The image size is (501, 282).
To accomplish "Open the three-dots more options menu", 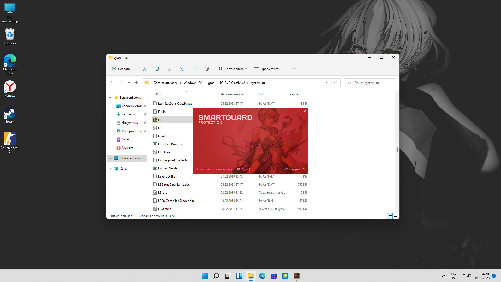I will click(294, 69).
